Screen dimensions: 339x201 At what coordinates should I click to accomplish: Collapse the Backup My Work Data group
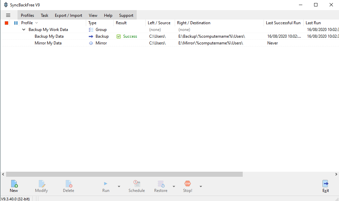point(24,30)
